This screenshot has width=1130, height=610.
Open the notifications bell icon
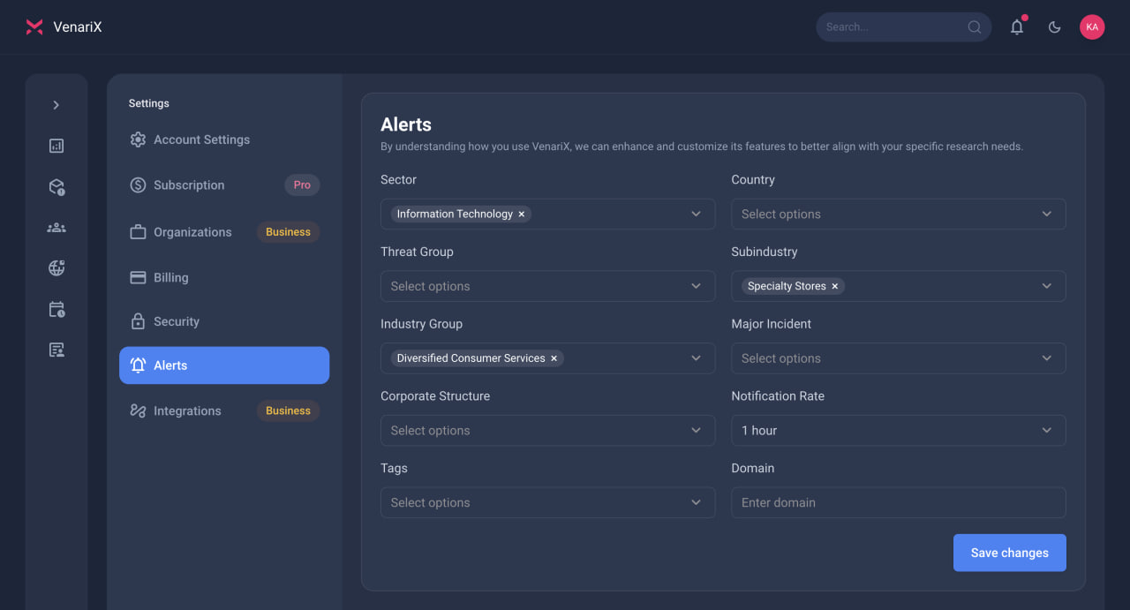pyautogui.click(x=1017, y=26)
